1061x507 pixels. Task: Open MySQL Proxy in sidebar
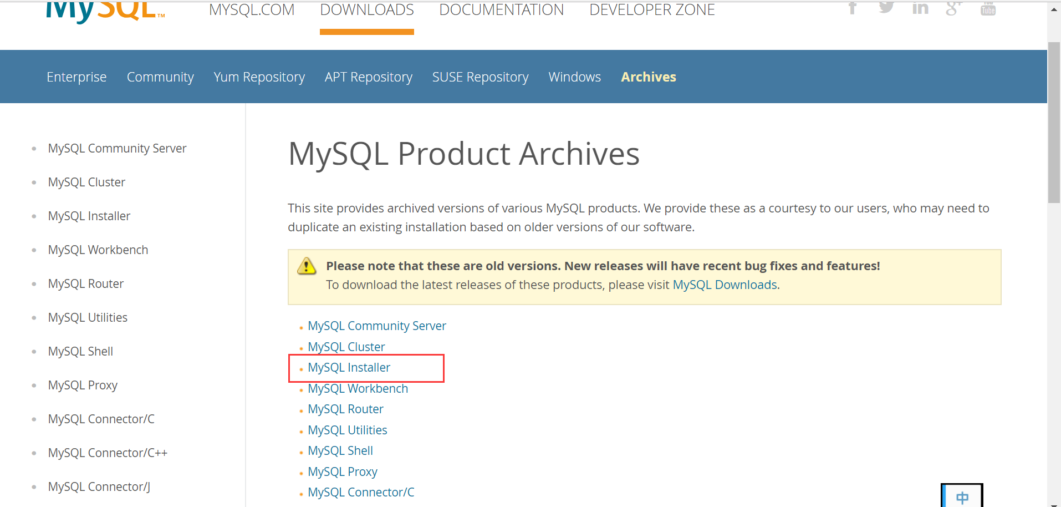pyautogui.click(x=83, y=386)
